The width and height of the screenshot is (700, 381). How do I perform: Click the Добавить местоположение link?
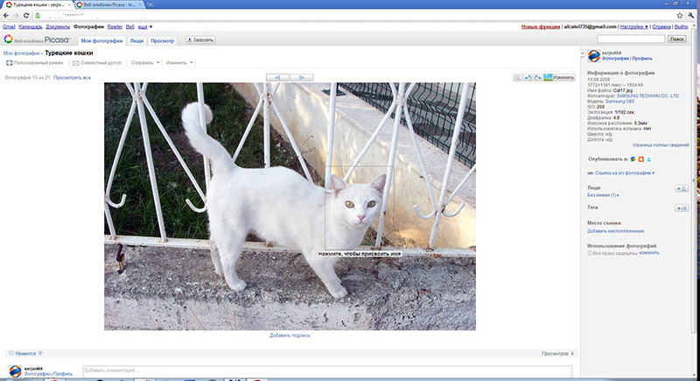(615, 231)
